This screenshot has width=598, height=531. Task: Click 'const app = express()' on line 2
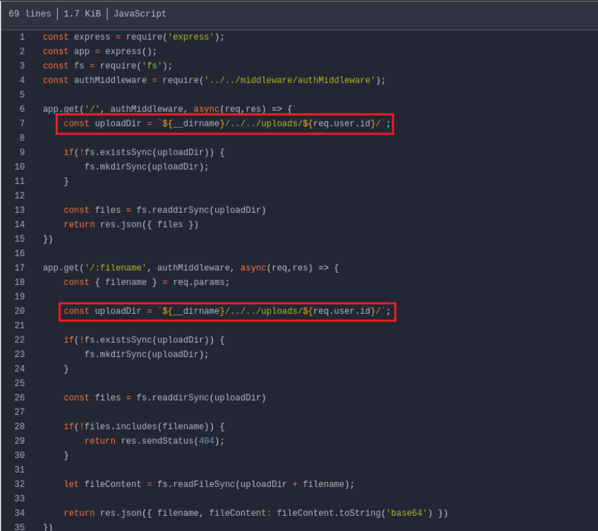(100, 52)
